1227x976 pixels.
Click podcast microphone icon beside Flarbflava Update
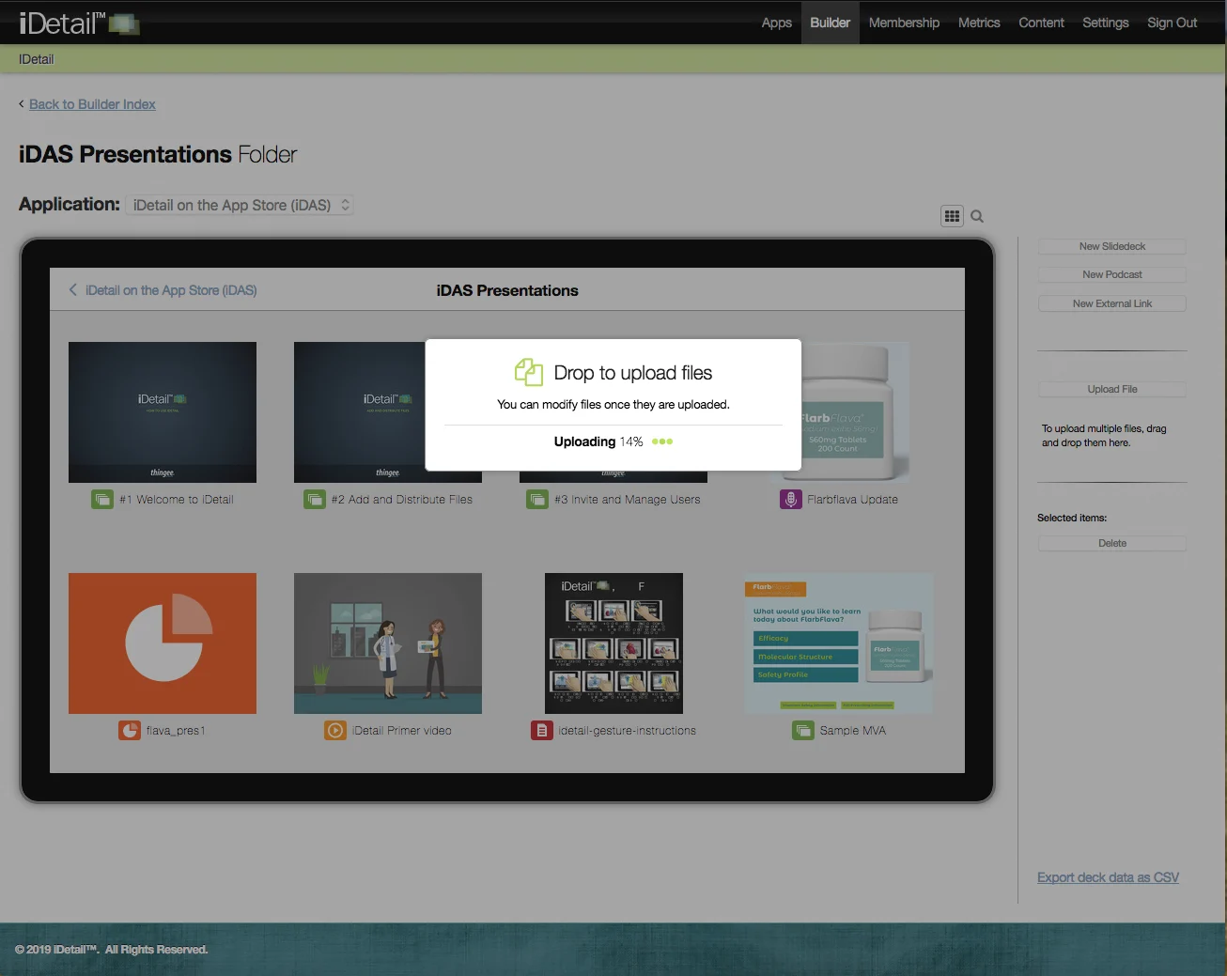point(791,500)
